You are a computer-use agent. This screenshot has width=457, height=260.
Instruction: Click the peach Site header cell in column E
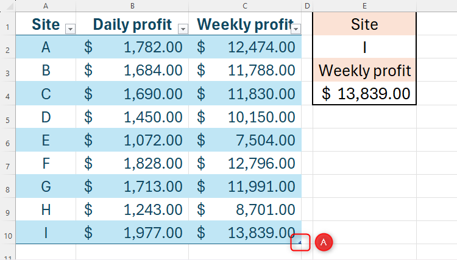[364, 25]
